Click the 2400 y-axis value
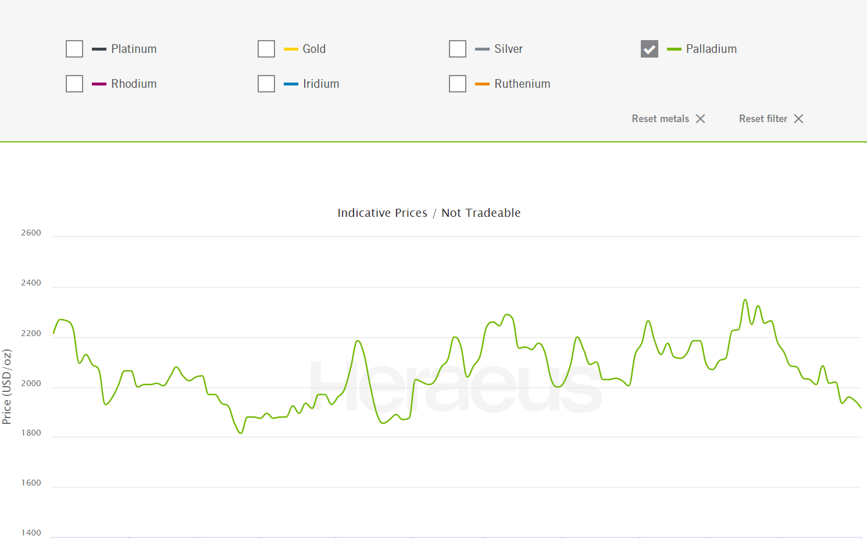The image size is (867, 539). (31, 283)
